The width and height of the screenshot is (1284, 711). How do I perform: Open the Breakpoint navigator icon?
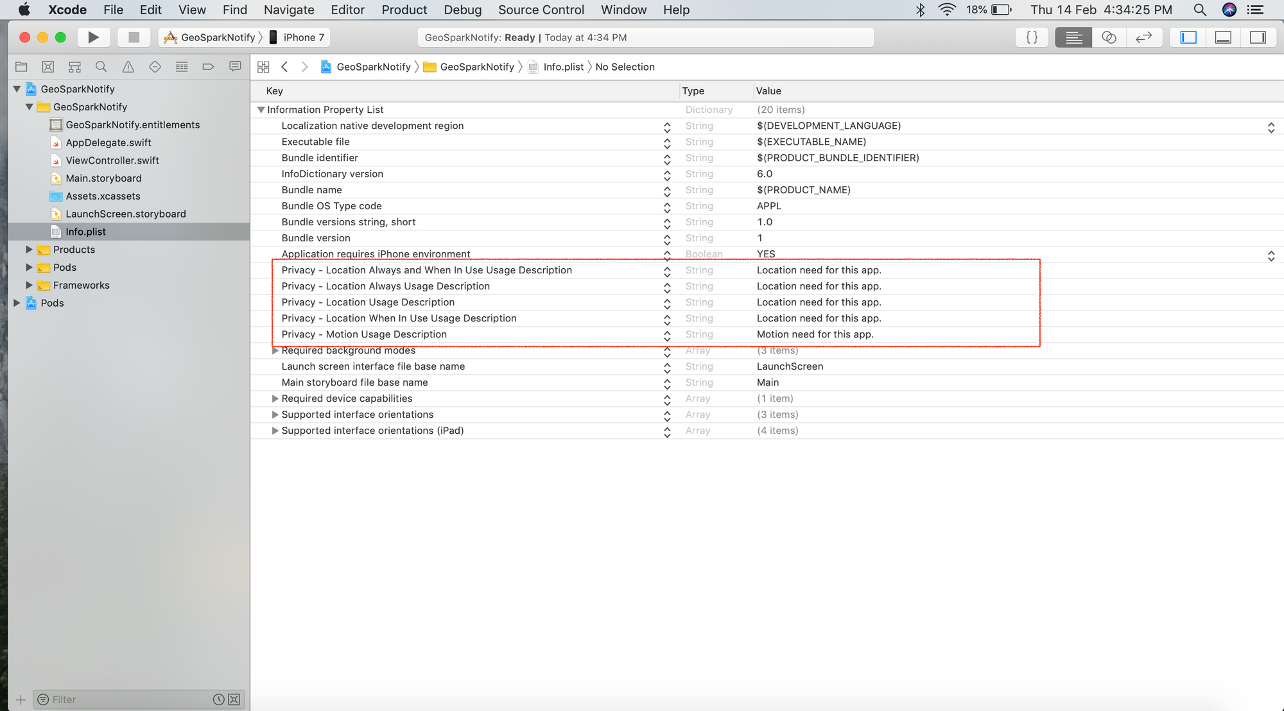point(208,67)
